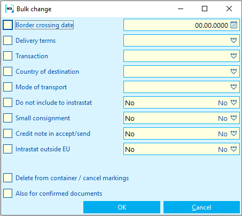Image resolution: width=242 pixels, height=216 pixels.
Task: Check Delete from container / cancel markings
Action: [x=7, y=178]
